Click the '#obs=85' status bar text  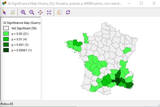[7, 104]
